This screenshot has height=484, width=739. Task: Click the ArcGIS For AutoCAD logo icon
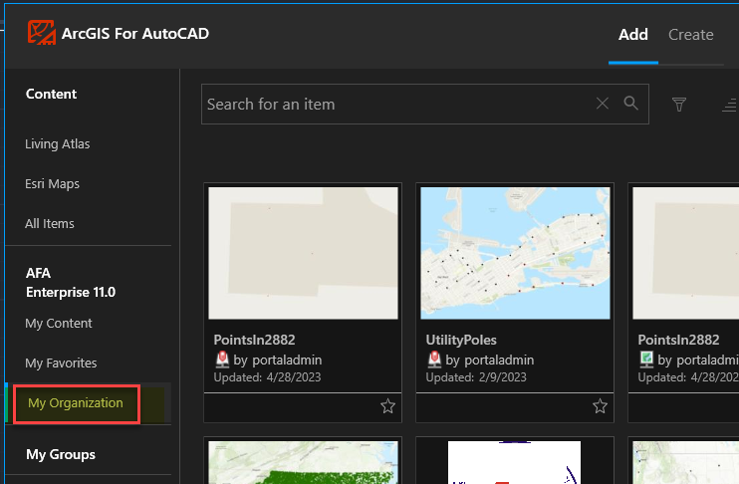[x=42, y=33]
